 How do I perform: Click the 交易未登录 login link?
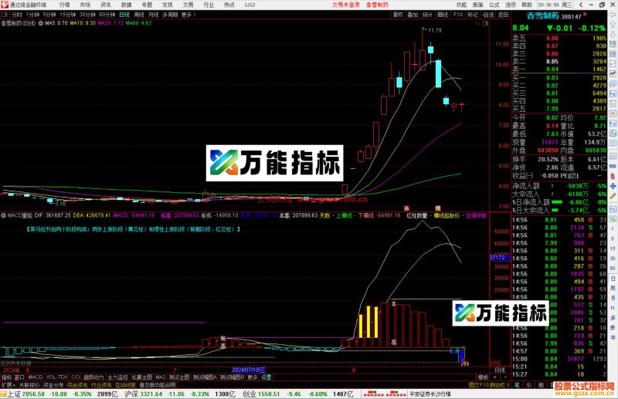(x=346, y=5)
